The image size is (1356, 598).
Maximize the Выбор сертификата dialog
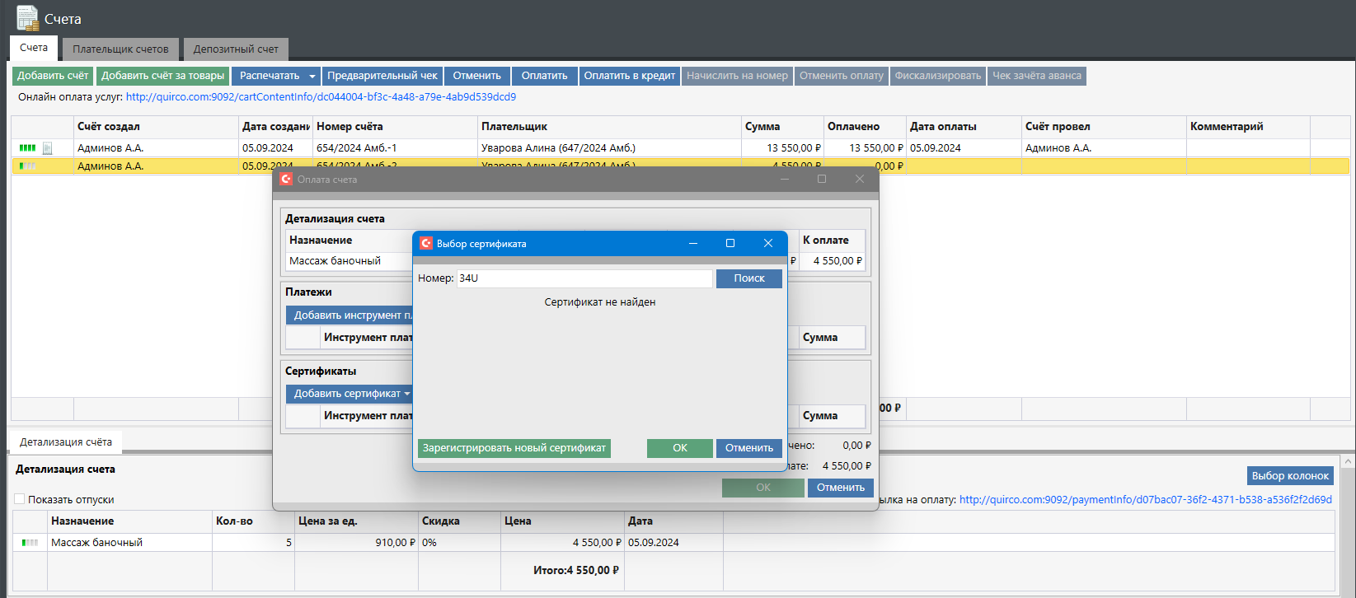(x=730, y=244)
